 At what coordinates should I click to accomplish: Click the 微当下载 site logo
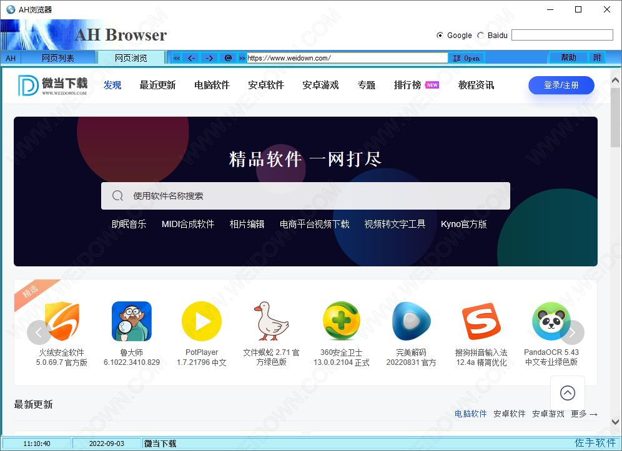tap(52, 85)
